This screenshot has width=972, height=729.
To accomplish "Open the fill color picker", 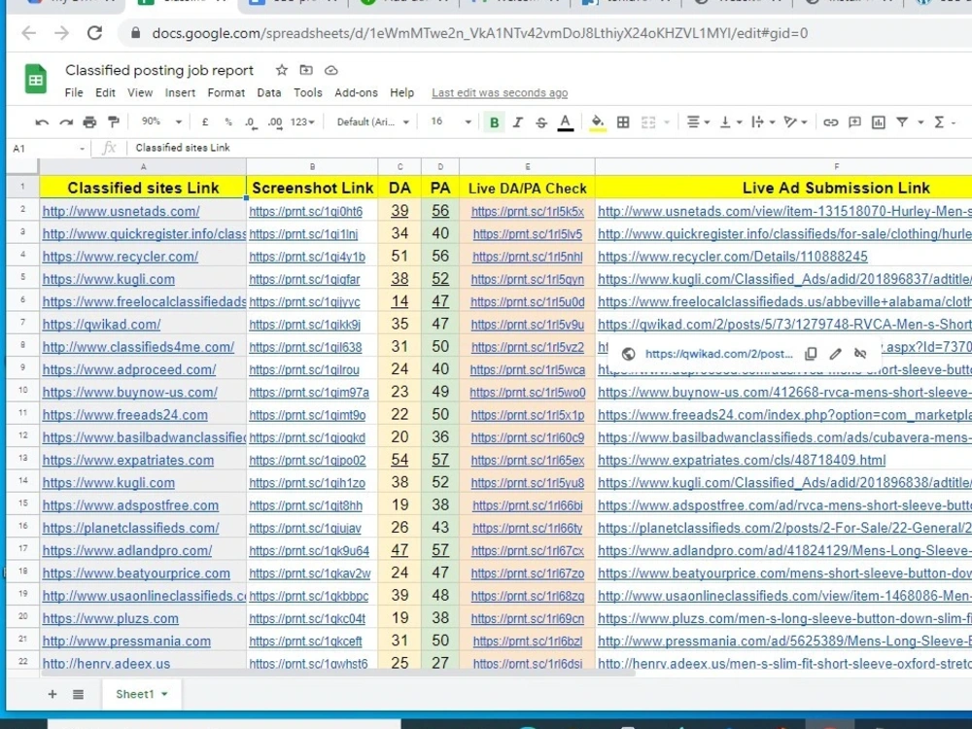I will coord(597,122).
